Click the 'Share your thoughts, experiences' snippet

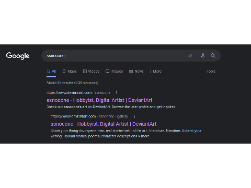[126, 133]
